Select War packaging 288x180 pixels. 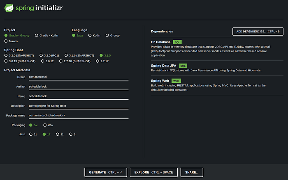[48, 125]
